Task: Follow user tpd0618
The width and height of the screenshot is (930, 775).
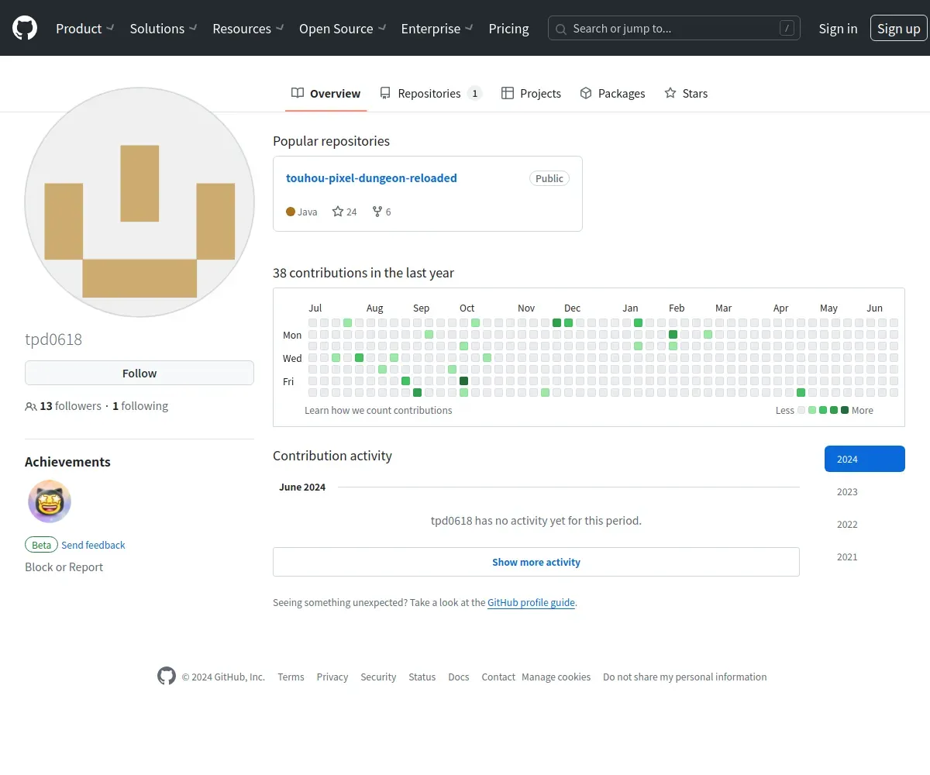Action: [139, 373]
